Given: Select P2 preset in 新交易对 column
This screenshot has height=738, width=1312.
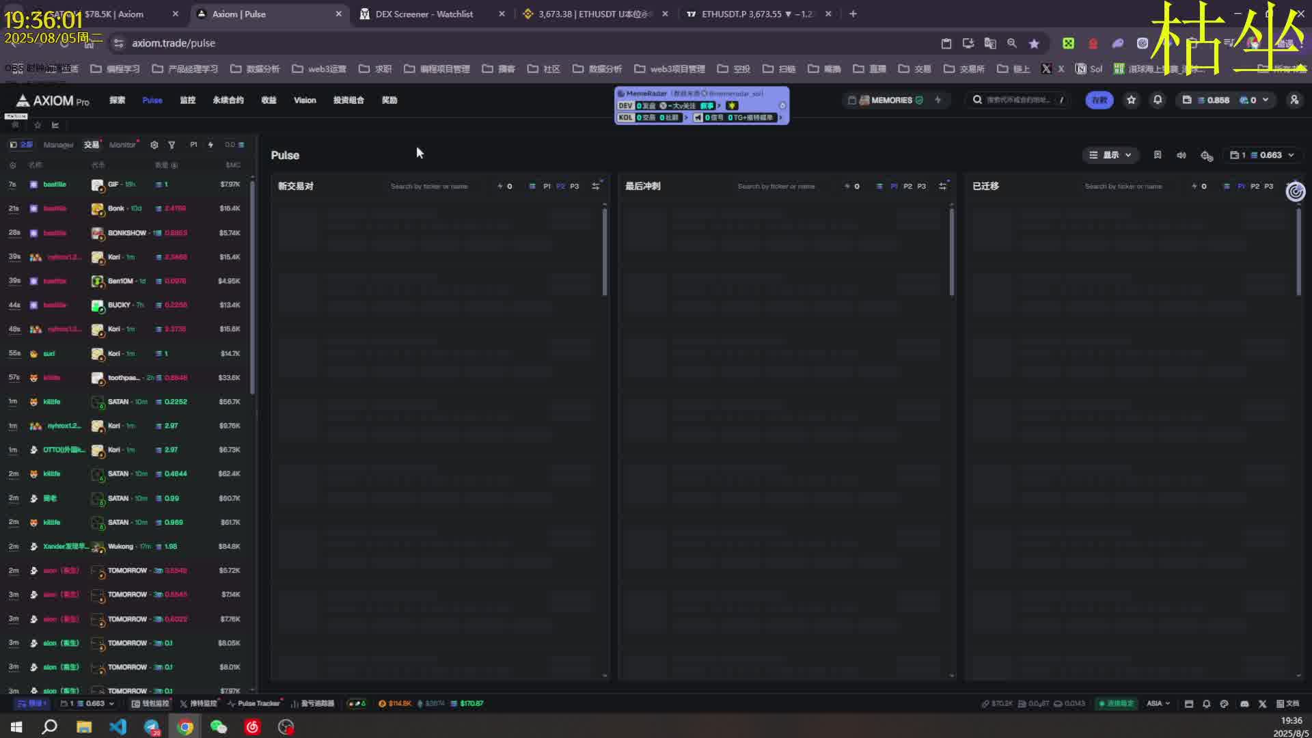Looking at the screenshot, I should click(560, 187).
